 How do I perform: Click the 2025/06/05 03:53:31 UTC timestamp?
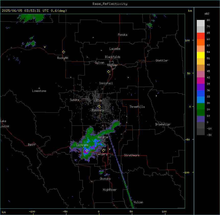[25, 11]
